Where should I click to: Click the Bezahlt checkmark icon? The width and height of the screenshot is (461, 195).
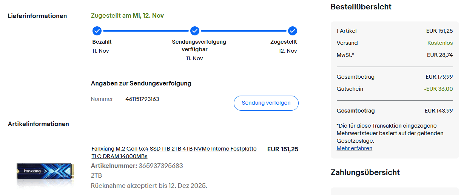[97, 31]
